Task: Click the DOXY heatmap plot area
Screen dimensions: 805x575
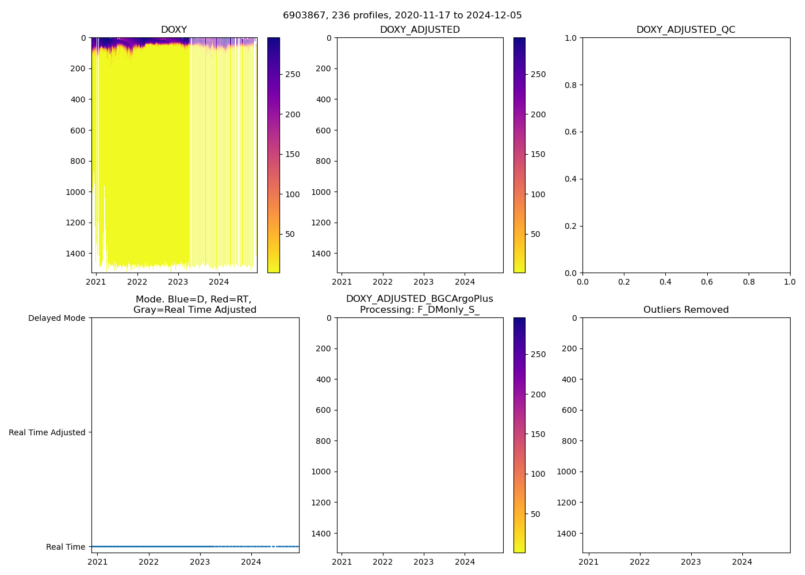Action: pos(174,155)
